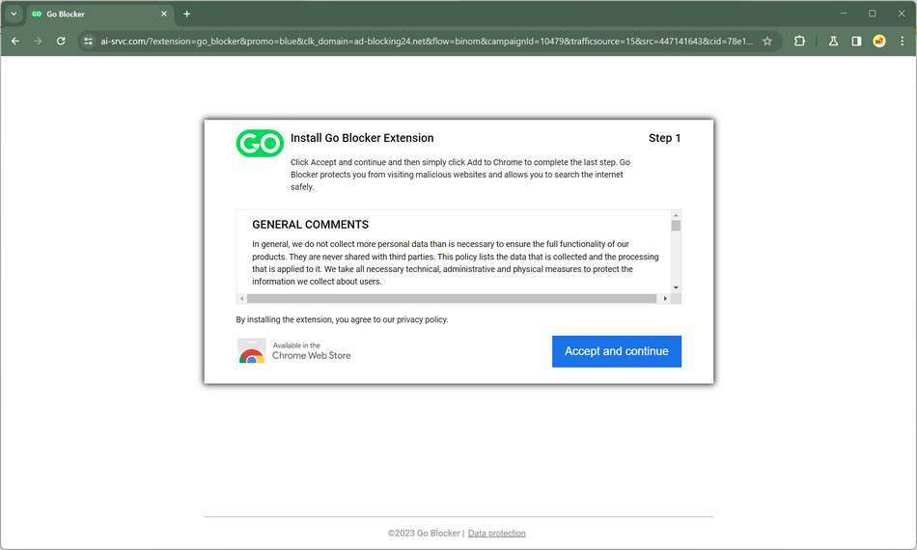Image resolution: width=917 pixels, height=550 pixels.
Task: Click the address bar URL
Action: pos(427,41)
